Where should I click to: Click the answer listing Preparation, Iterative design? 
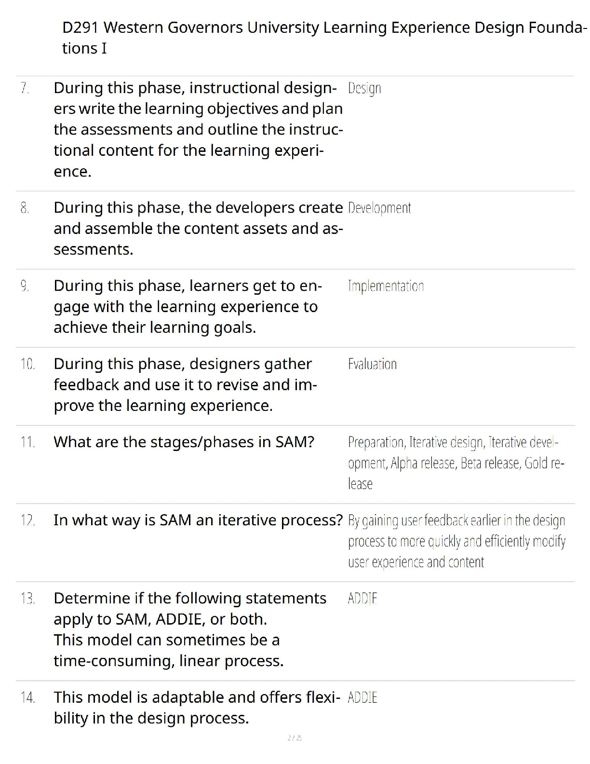point(456,463)
